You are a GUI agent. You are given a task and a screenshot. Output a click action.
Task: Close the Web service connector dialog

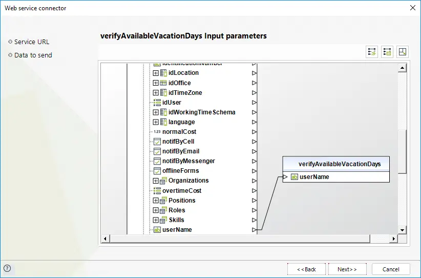[x=413, y=8]
